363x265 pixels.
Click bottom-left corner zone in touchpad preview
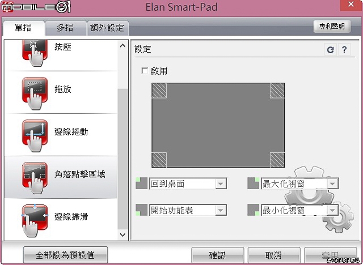(159, 160)
